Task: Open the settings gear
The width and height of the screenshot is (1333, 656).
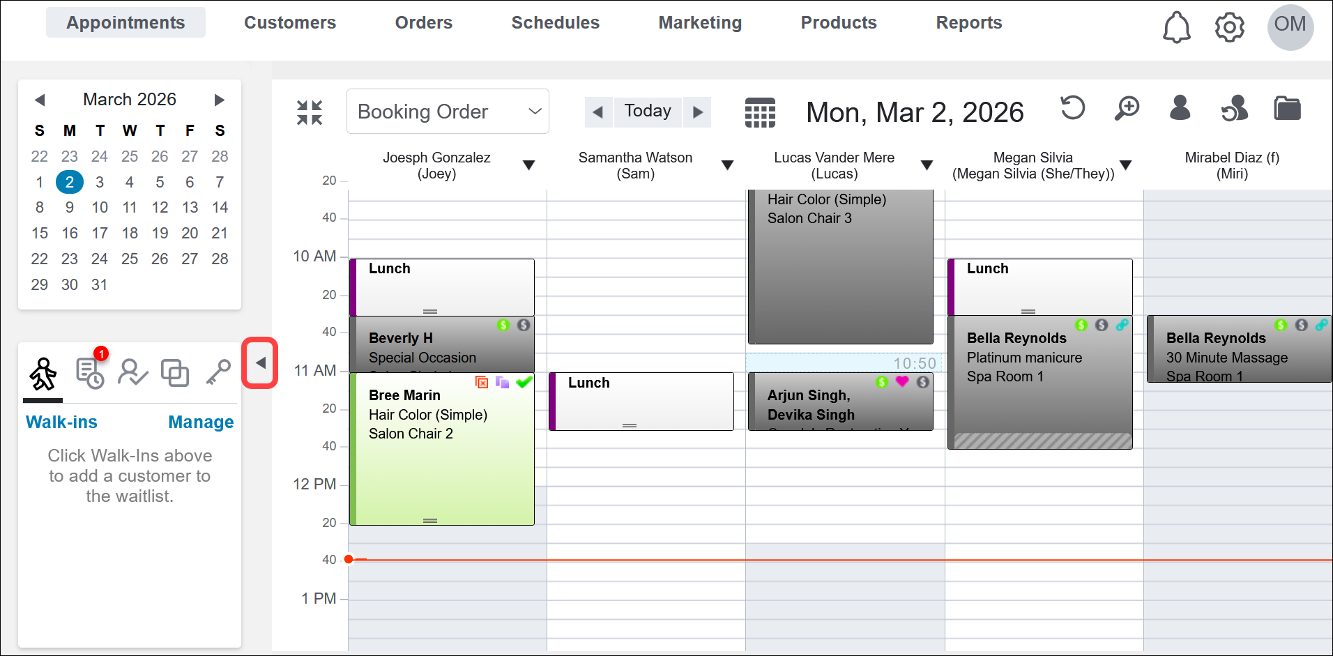Action: click(1229, 27)
